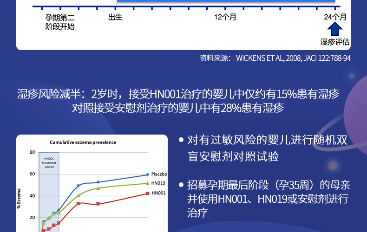Click the eczema prevalence chart image
Viewport: 367px width, 232px height.
coord(92,183)
